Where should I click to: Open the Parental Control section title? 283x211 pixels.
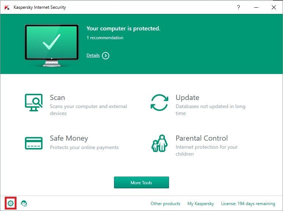coord(202,138)
